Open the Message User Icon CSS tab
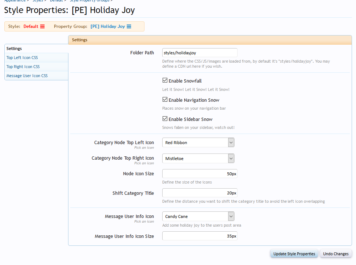 (x=36, y=76)
